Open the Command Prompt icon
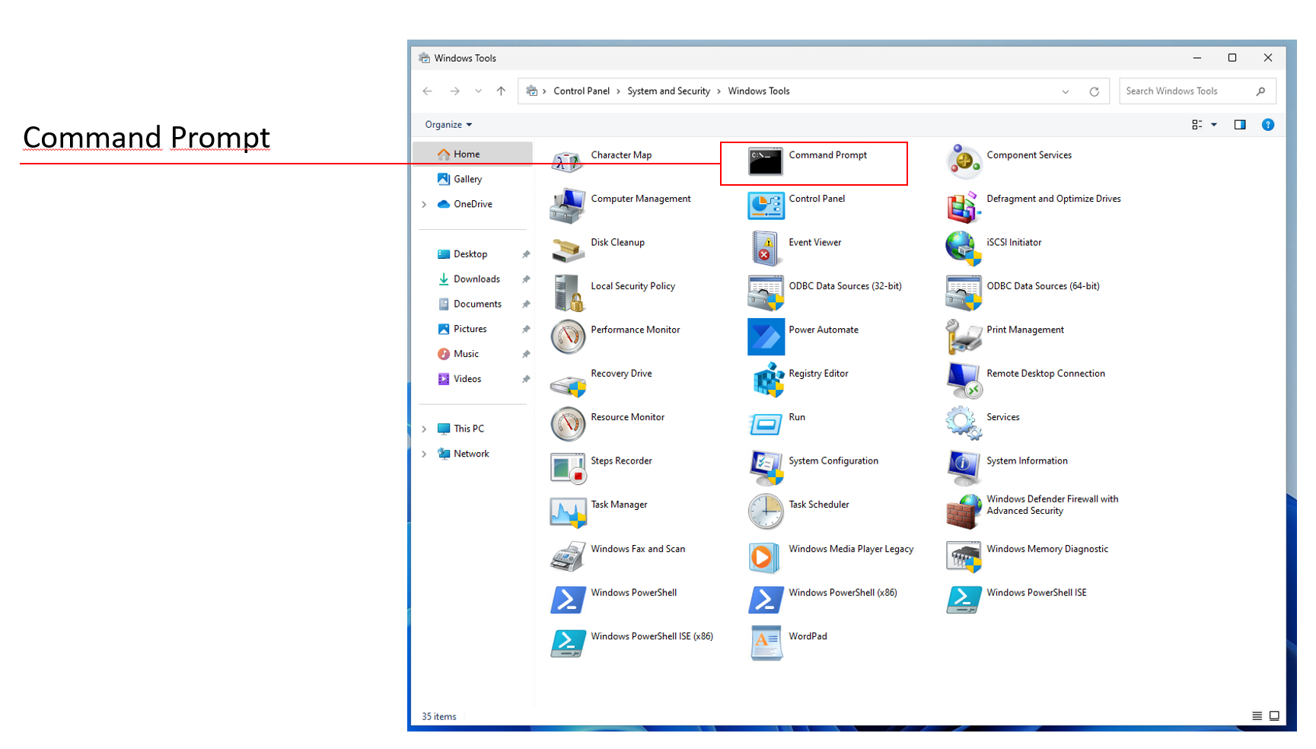The image size is (1316, 749). tap(765, 161)
